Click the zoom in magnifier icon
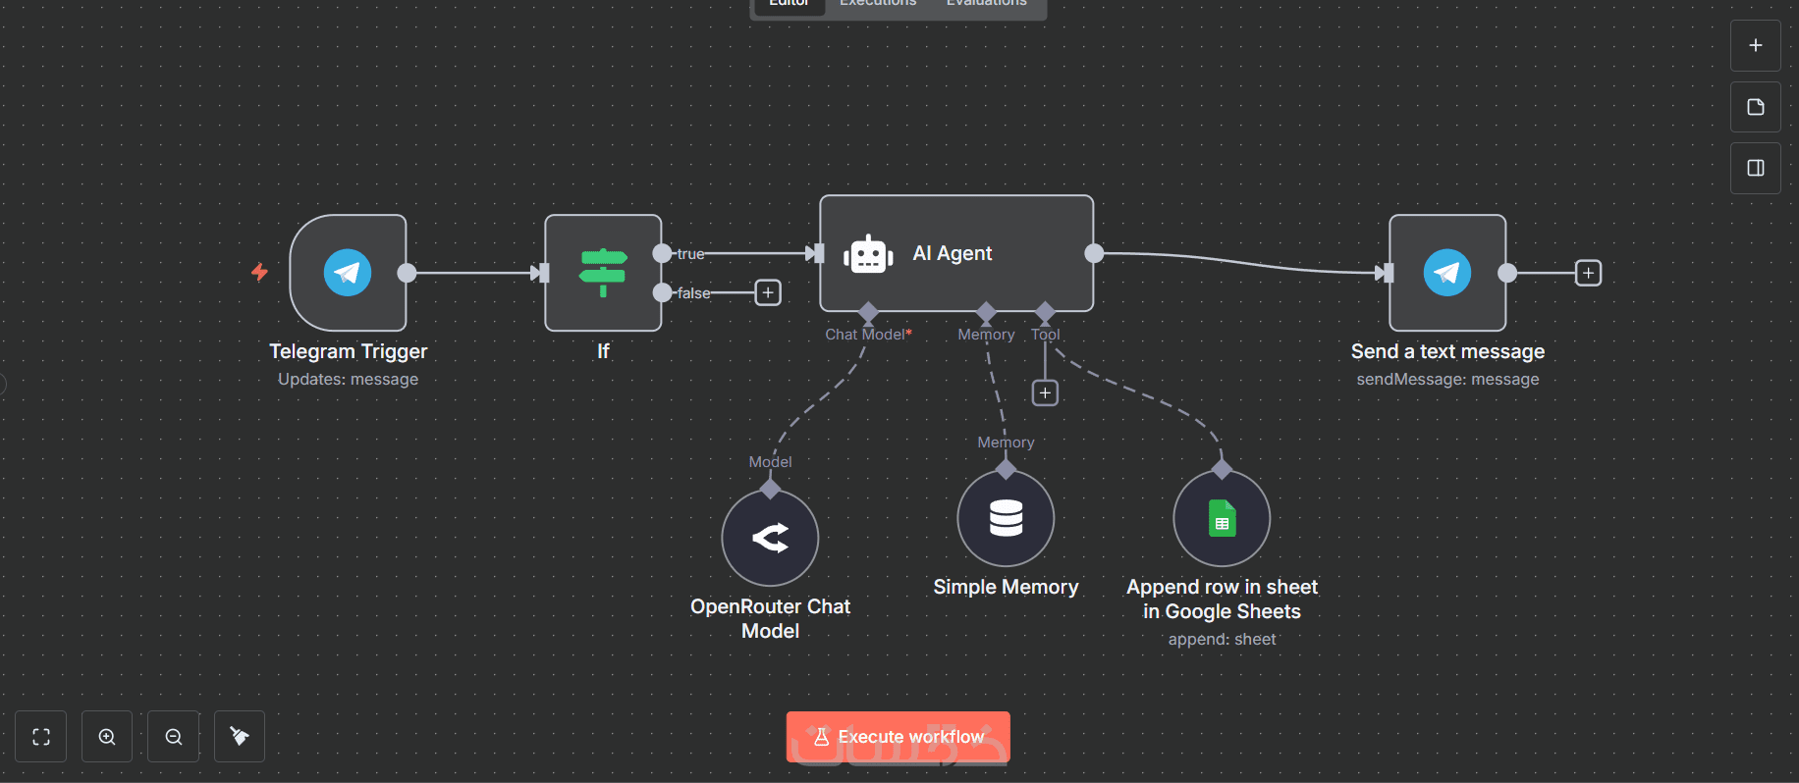 point(107,737)
